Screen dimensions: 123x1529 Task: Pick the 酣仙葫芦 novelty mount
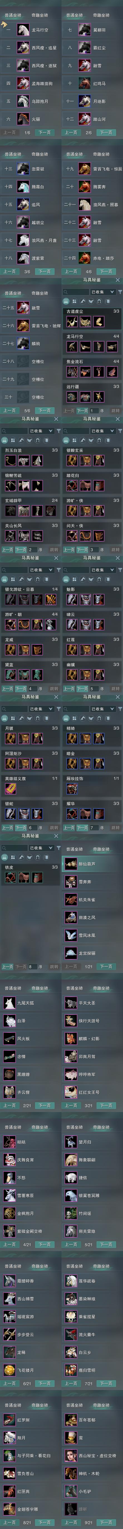93,864
